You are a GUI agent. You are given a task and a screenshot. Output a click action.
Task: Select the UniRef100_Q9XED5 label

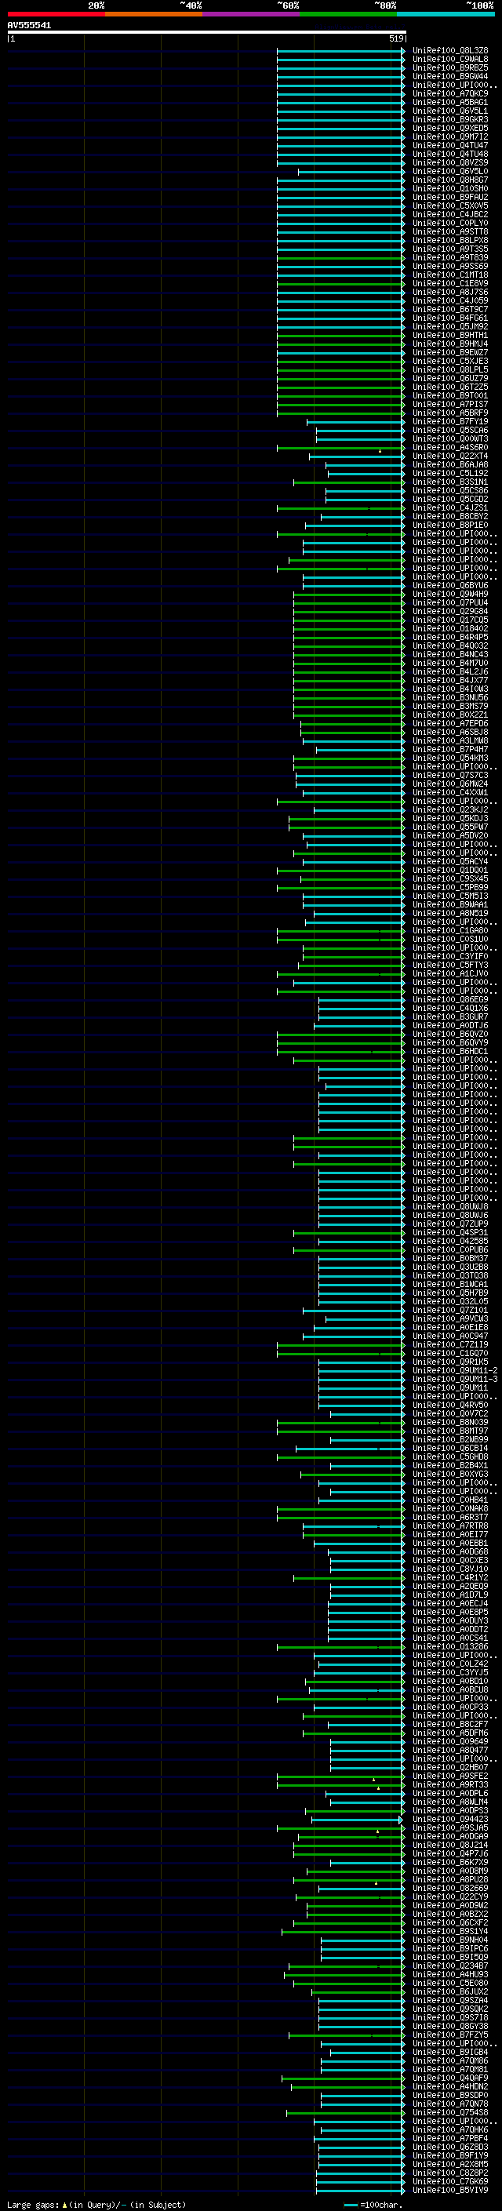tap(450, 128)
